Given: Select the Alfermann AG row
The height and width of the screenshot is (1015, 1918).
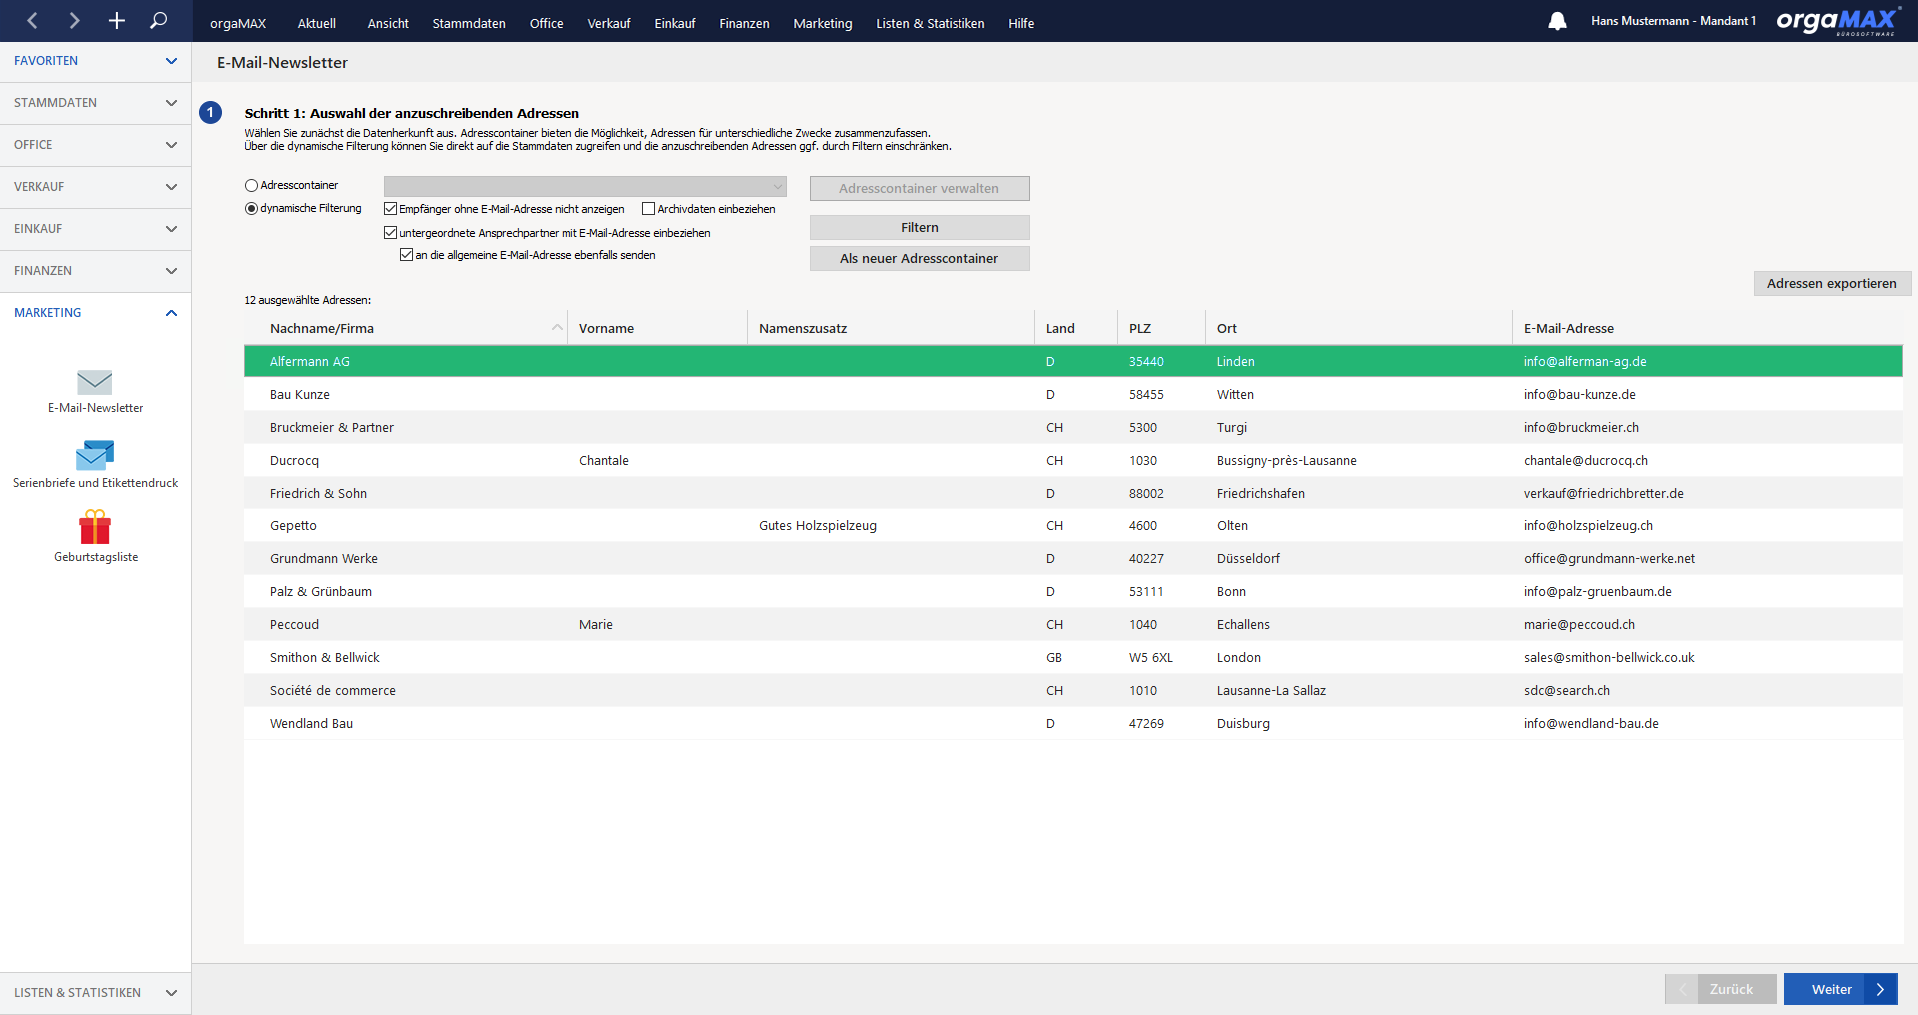Looking at the screenshot, I should [1073, 361].
